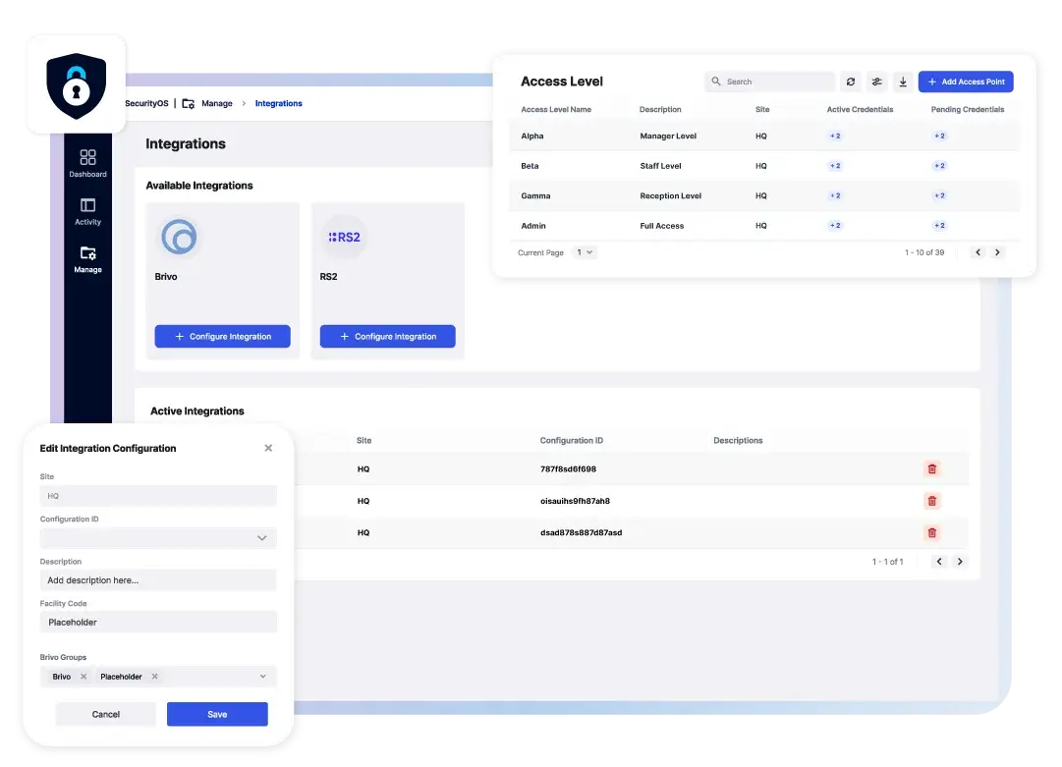1062x767 pixels.
Task: Save the integration configuration
Action: coord(217,714)
